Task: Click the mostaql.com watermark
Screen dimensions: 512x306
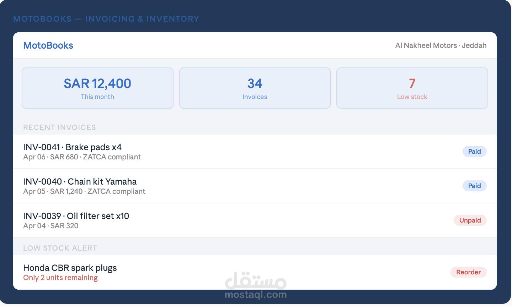Action: pyautogui.click(x=256, y=294)
